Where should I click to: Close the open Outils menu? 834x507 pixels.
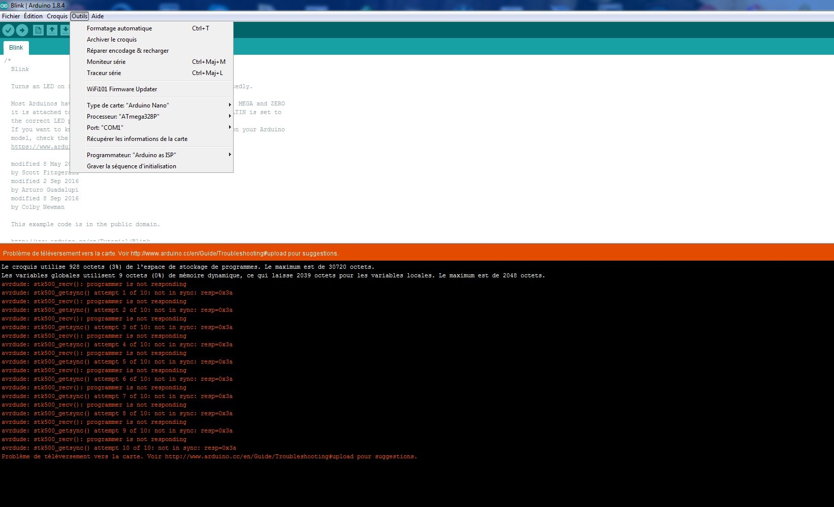pyautogui.click(x=79, y=16)
